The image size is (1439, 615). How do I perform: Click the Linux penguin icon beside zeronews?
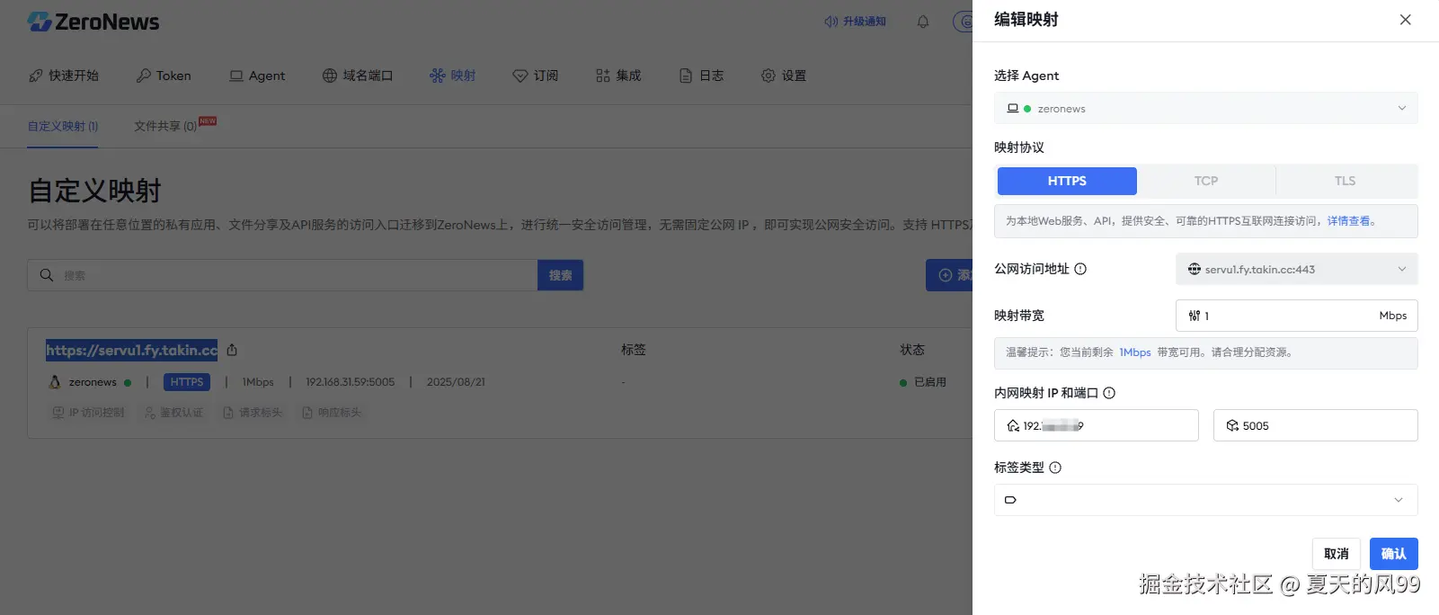(x=55, y=382)
